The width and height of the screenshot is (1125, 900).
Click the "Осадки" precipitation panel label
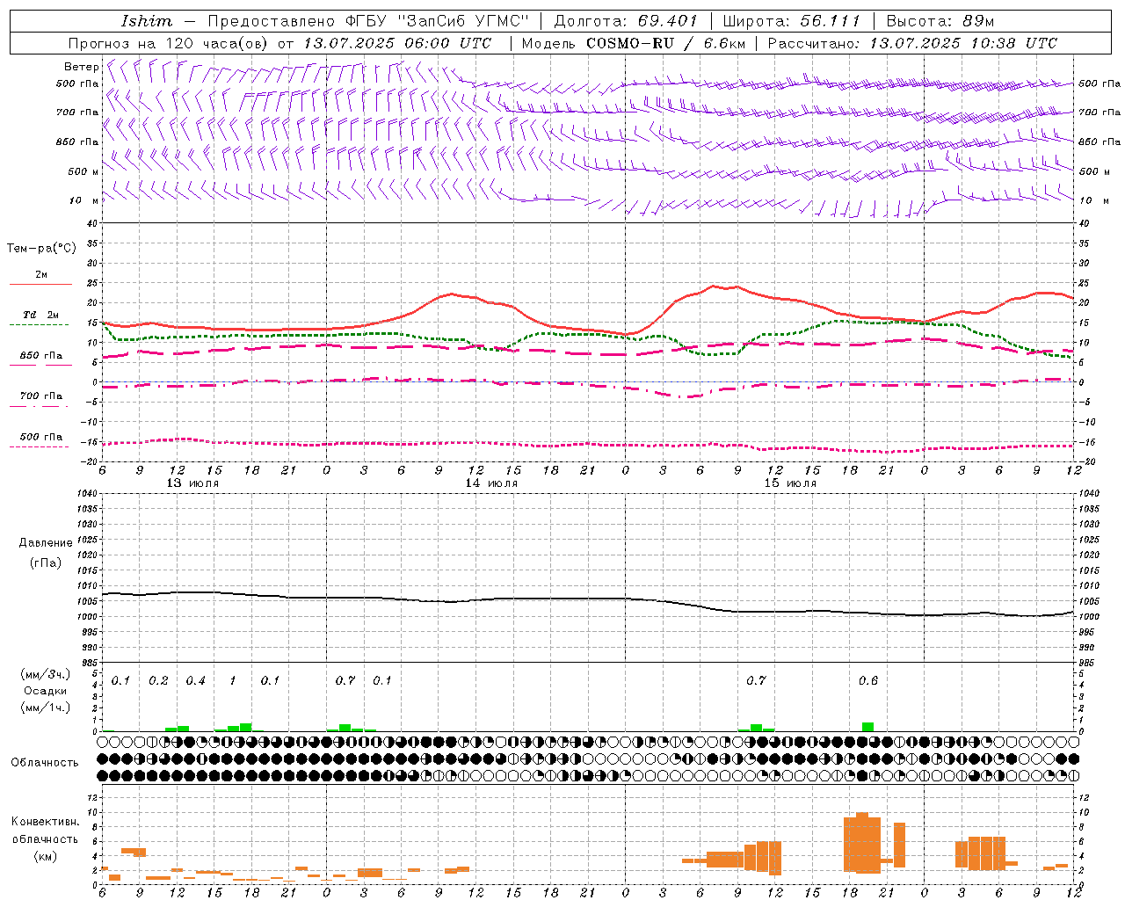[46, 691]
